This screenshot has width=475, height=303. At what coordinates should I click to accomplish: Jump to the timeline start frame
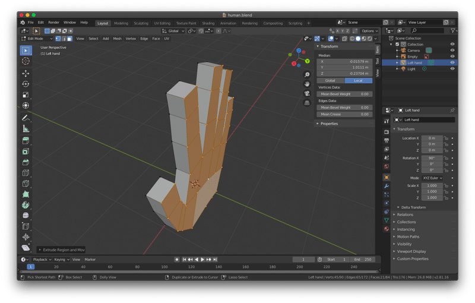point(184,260)
